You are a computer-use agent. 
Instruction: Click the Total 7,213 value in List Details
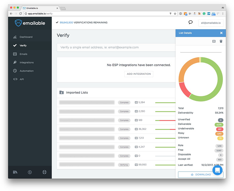[221, 108]
